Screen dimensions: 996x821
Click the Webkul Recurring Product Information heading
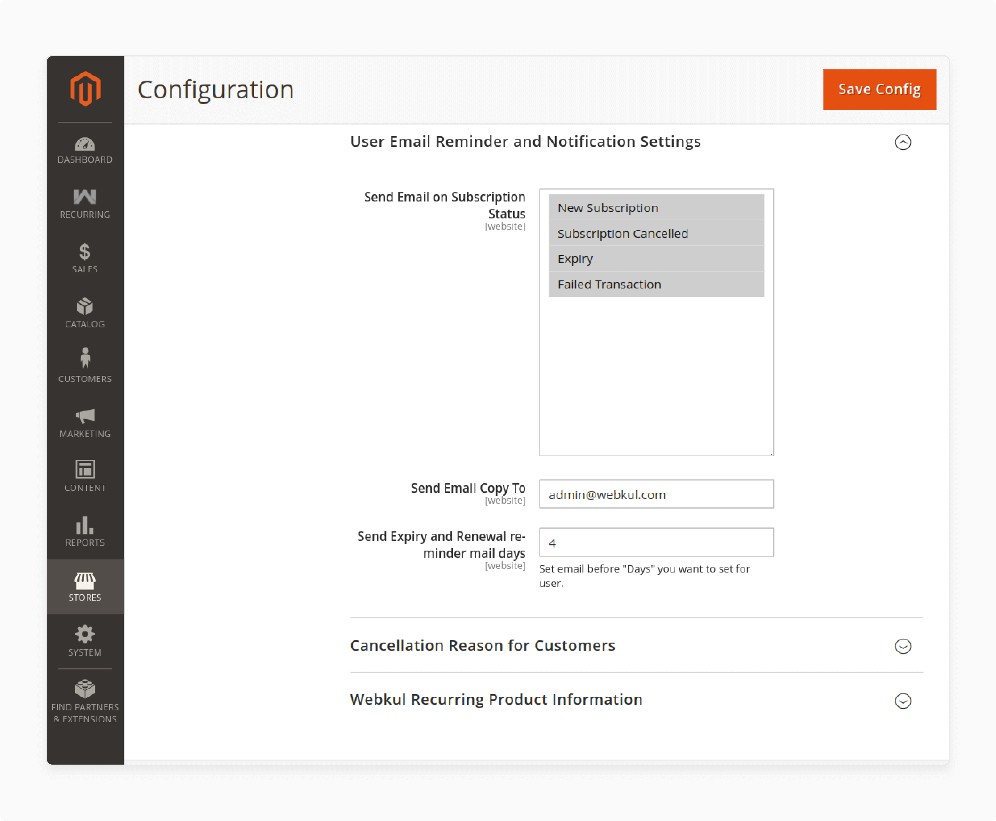496,700
